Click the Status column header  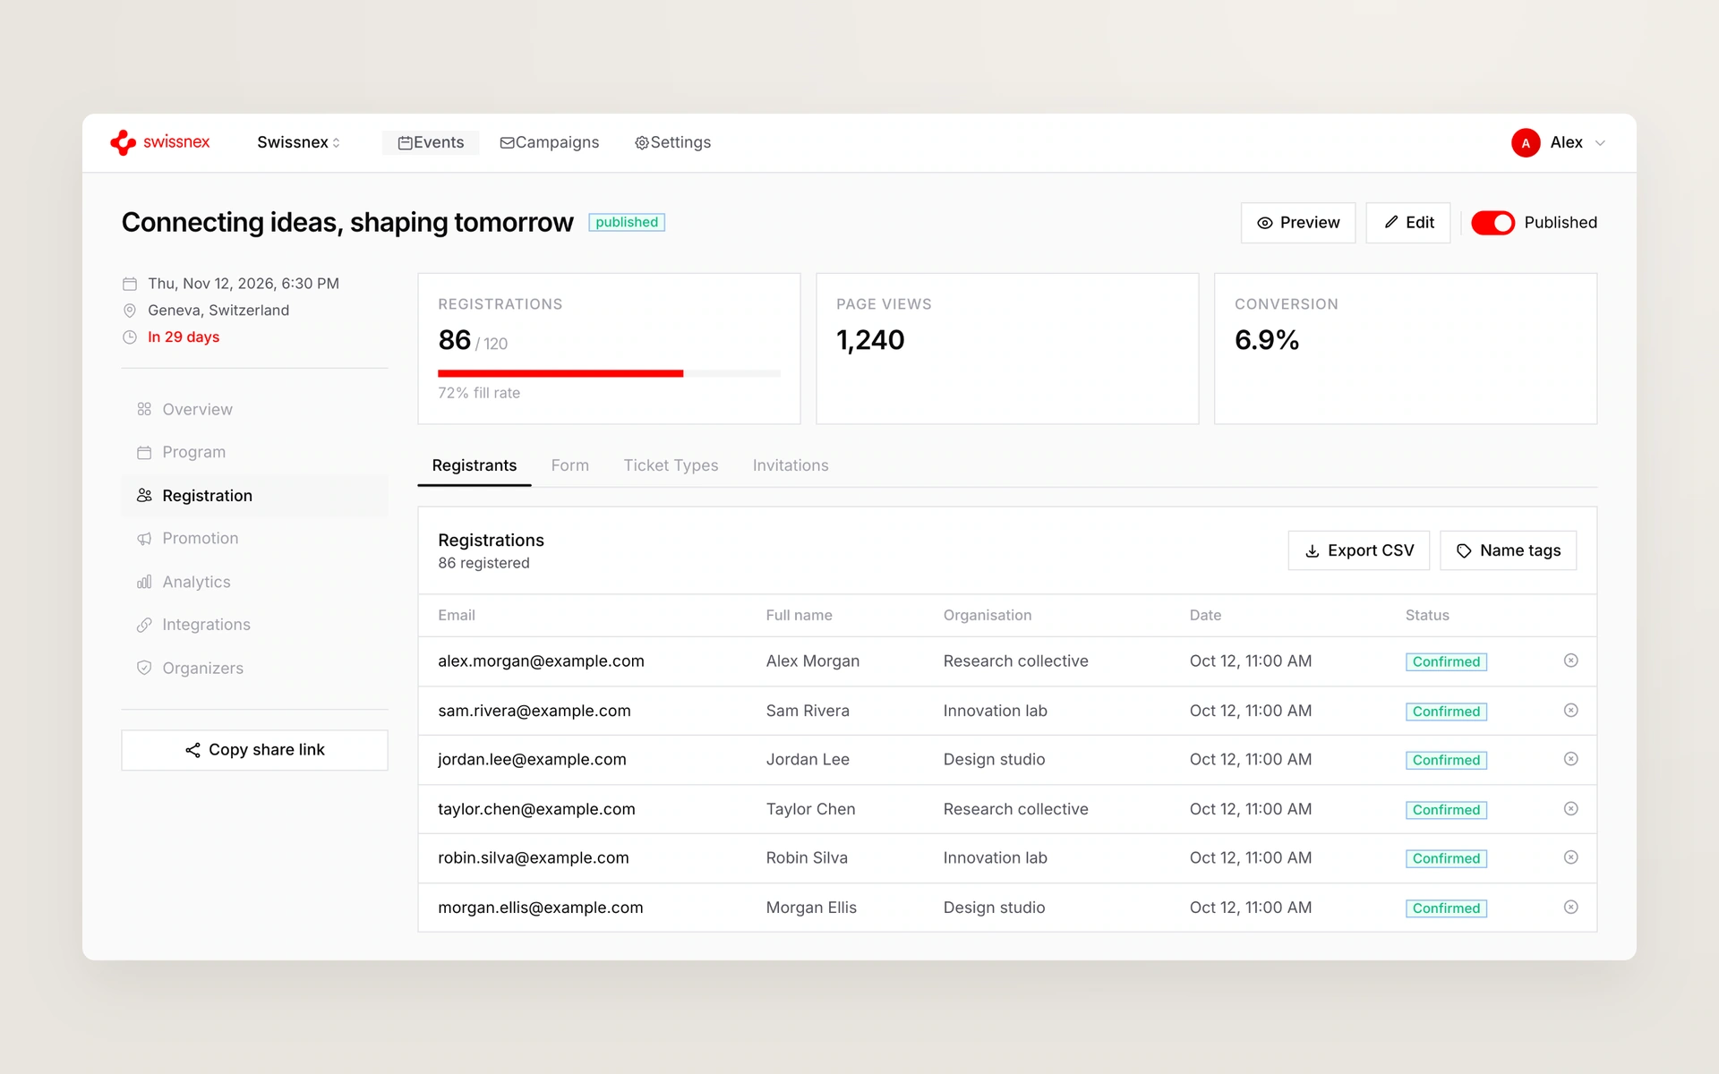point(1427,616)
